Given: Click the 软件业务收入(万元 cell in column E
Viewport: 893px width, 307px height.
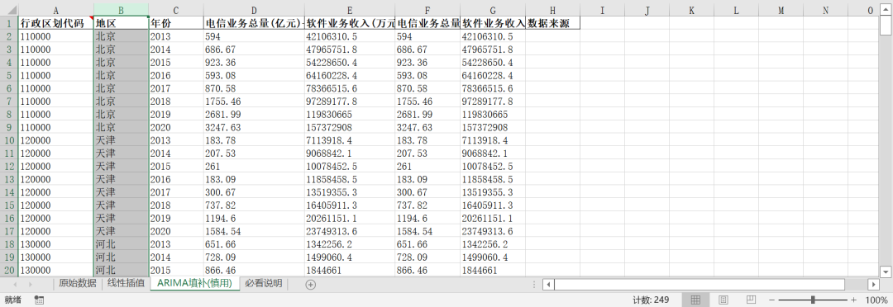Looking at the screenshot, I should tap(350, 23).
